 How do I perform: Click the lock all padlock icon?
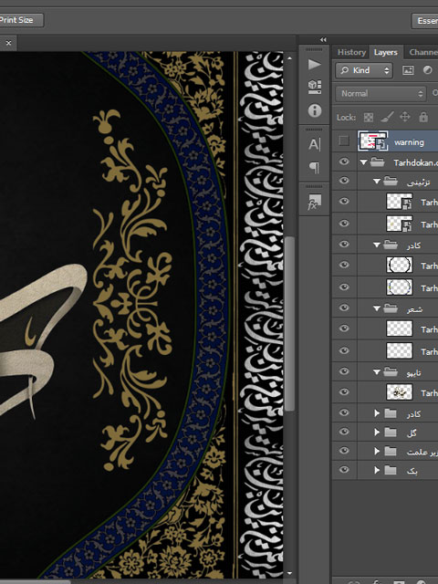click(x=423, y=118)
